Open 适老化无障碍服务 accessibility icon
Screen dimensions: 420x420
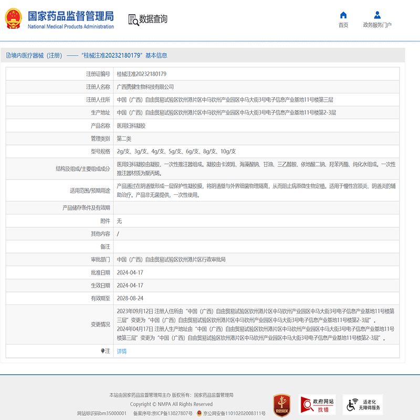(x=363, y=405)
